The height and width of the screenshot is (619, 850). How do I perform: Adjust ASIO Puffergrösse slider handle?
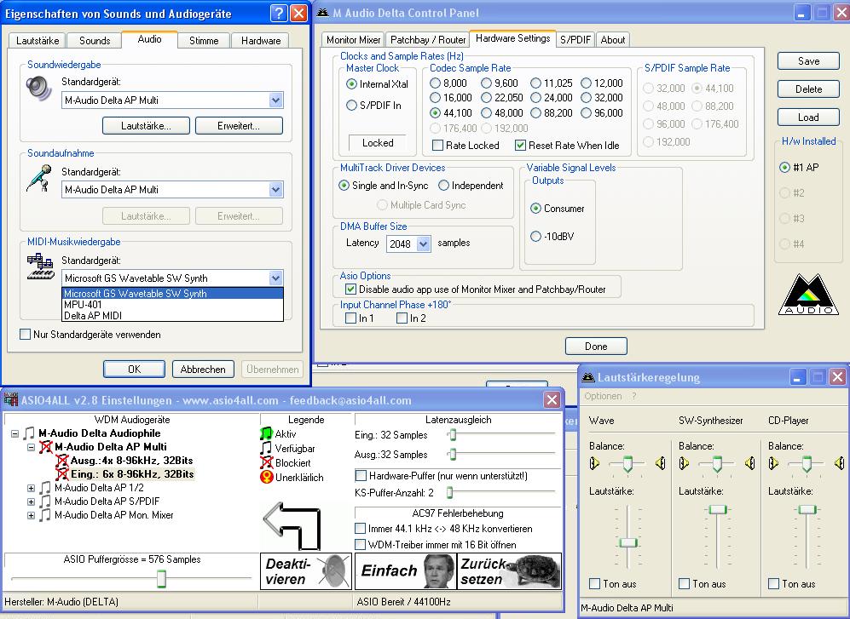(x=161, y=578)
